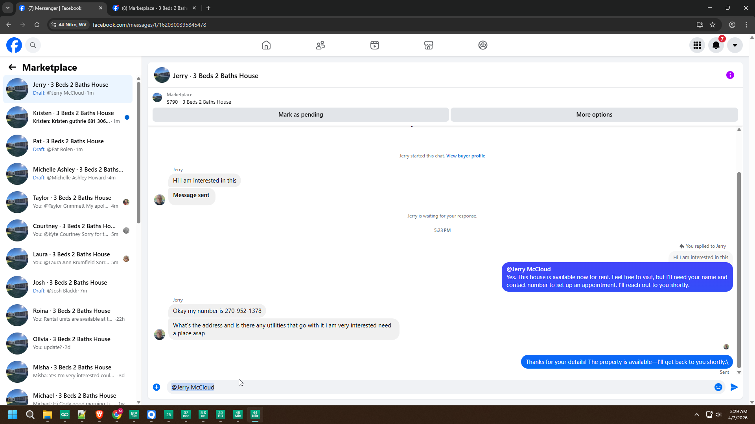Bookmark this page with star icon
This screenshot has height=424, width=755.
(x=713, y=25)
